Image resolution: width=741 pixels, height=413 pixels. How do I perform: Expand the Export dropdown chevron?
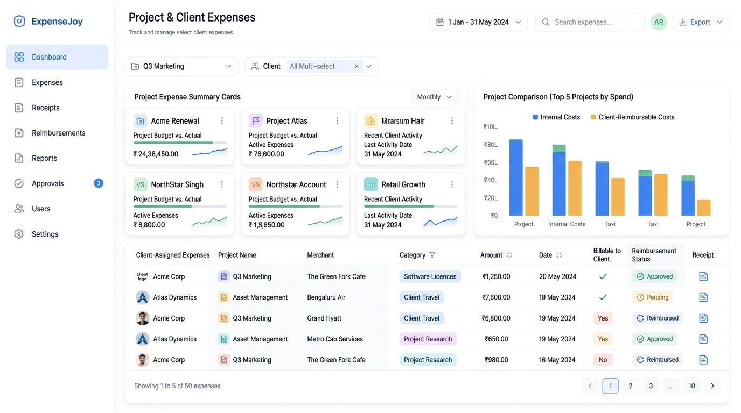(719, 22)
